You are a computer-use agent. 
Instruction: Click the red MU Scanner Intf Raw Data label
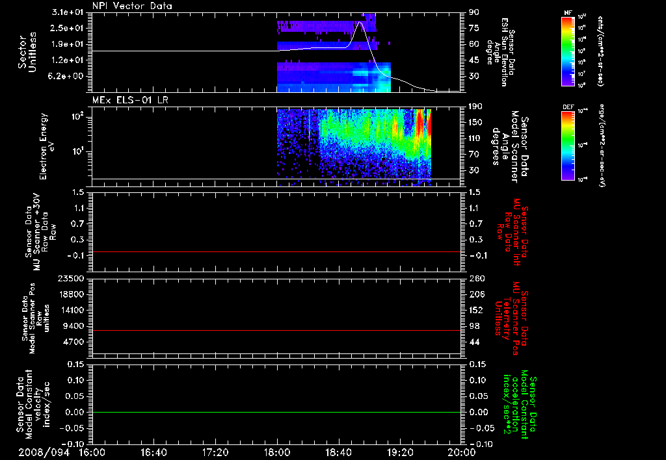(512, 232)
